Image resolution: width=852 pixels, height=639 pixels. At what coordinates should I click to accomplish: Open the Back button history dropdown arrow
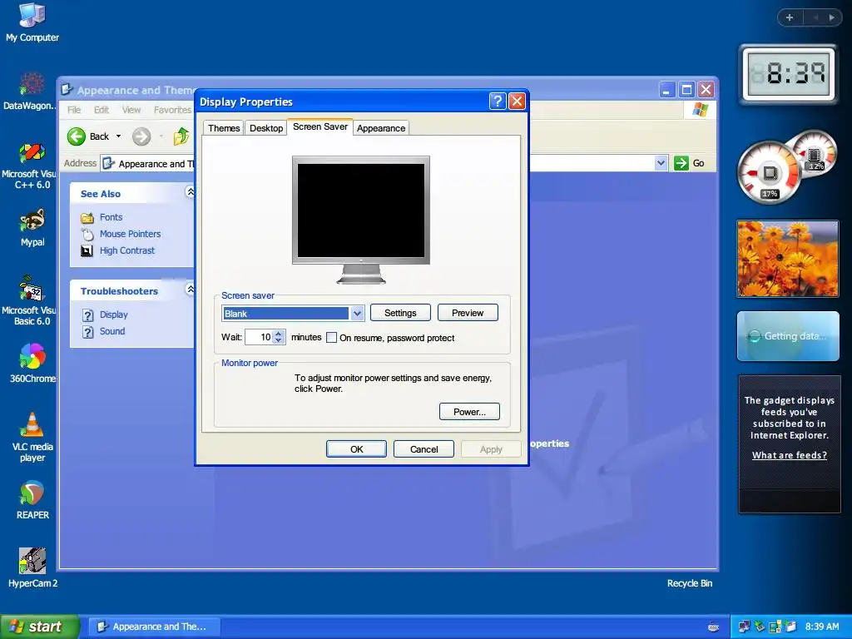[x=118, y=136]
